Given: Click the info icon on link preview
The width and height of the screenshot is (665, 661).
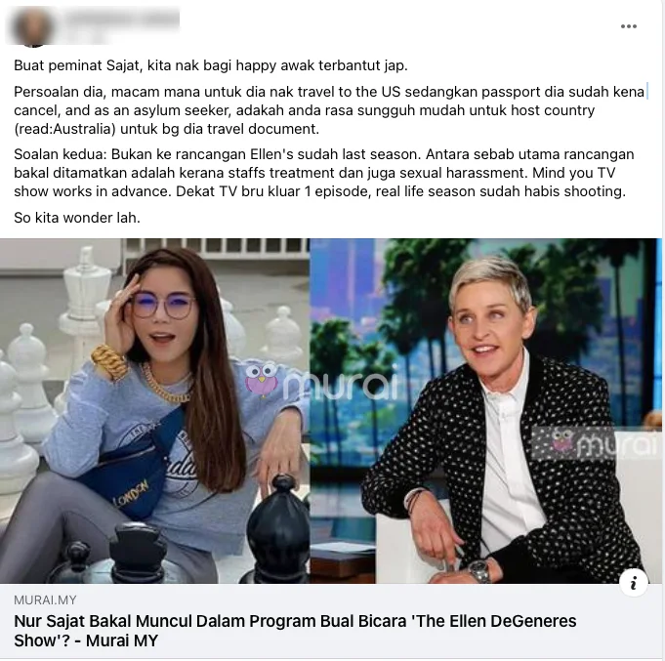Looking at the screenshot, I should click(x=633, y=583).
